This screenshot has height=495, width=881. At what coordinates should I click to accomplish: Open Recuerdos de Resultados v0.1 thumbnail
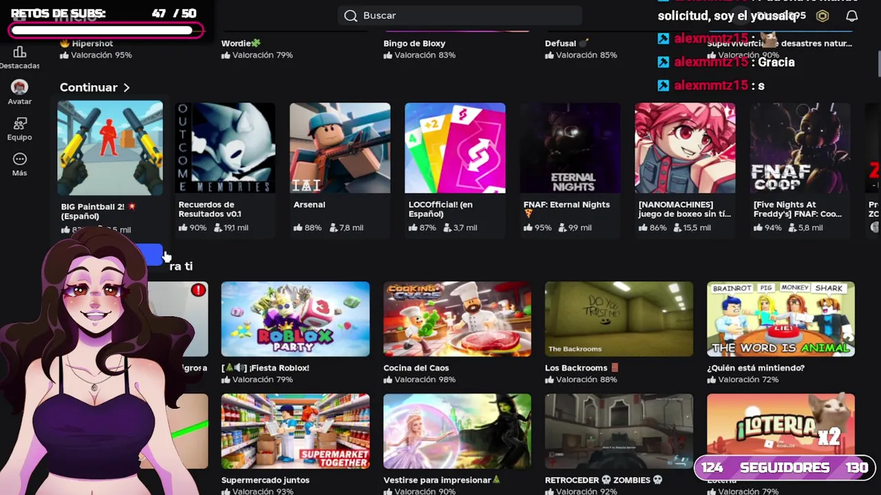pos(225,148)
